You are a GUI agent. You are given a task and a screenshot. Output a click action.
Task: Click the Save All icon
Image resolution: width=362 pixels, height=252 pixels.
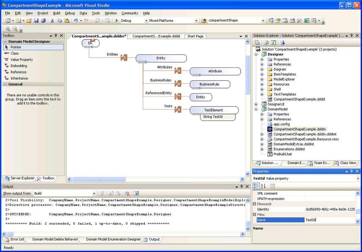point(43,21)
